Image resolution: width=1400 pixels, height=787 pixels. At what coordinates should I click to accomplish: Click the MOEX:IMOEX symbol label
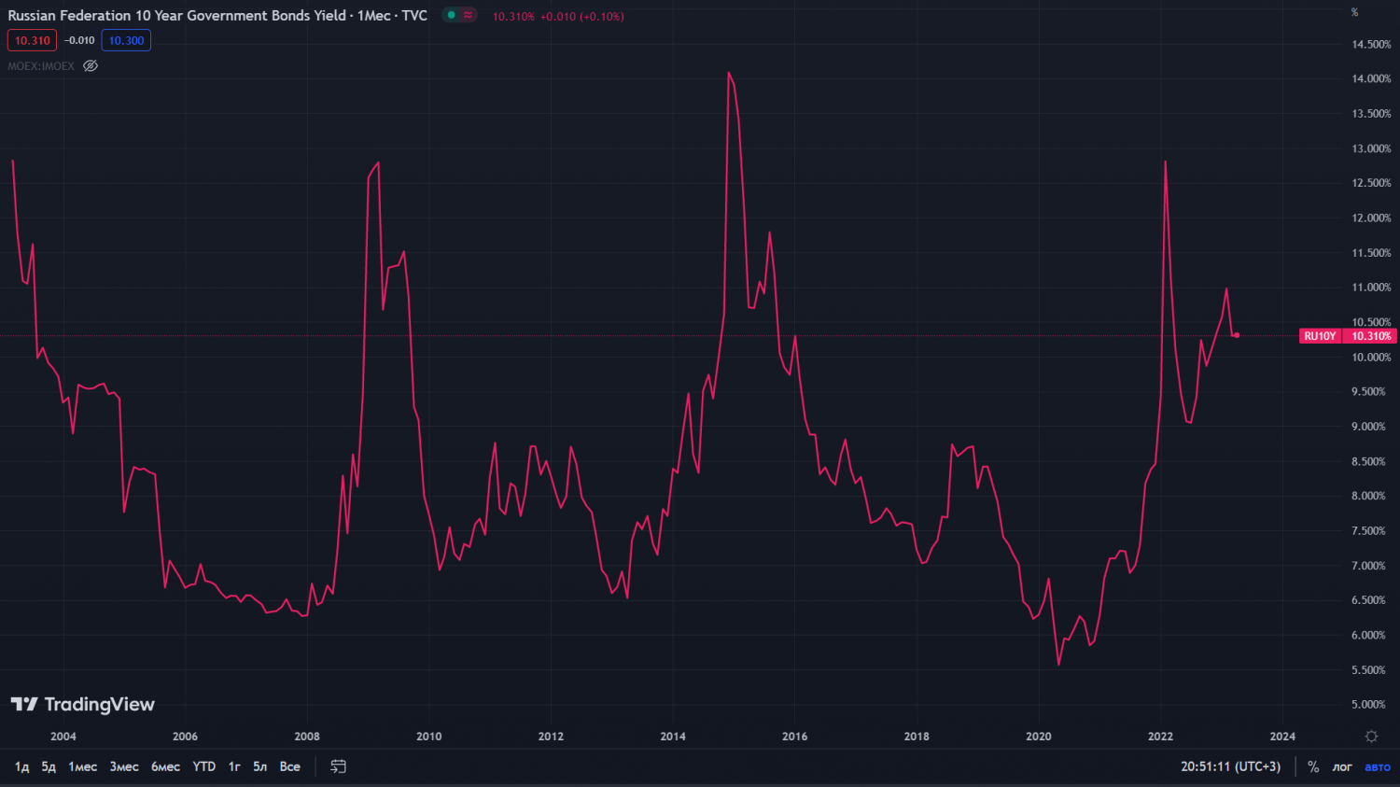(41, 66)
